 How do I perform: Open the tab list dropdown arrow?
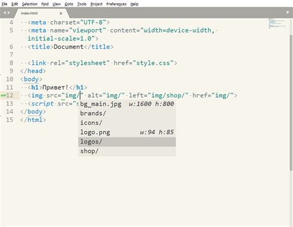pyautogui.click(x=287, y=12)
